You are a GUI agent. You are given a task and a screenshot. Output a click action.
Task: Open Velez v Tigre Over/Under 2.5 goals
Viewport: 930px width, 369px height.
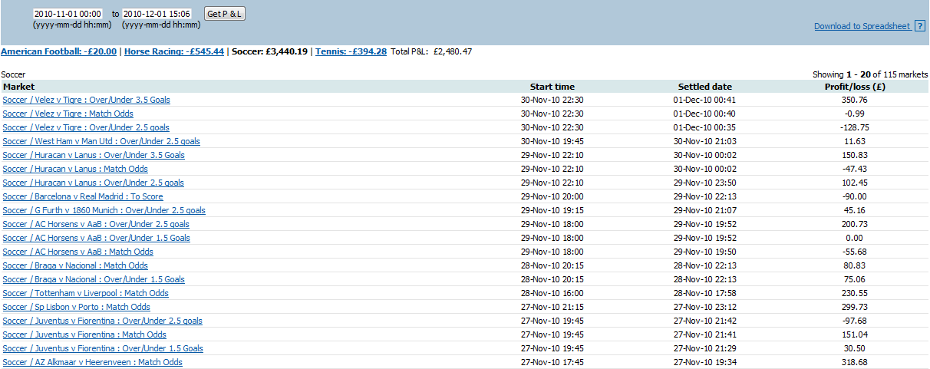86,127
